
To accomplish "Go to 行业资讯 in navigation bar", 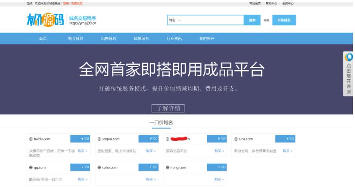I will click(174, 39).
